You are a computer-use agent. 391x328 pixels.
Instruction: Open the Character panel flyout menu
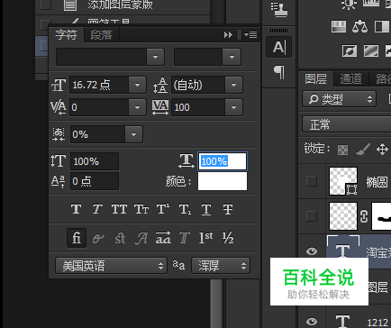[x=250, y=35]
